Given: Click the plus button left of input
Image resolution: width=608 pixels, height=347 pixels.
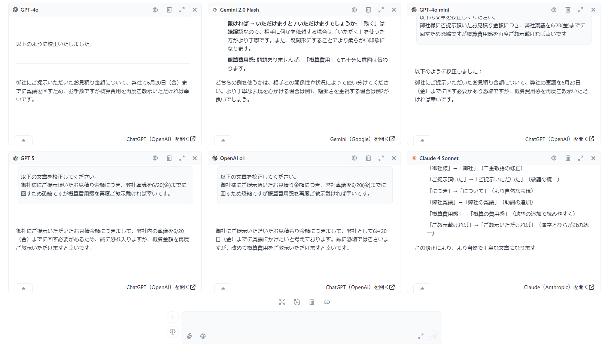Looking at the screenshot, I should point(173,317).
